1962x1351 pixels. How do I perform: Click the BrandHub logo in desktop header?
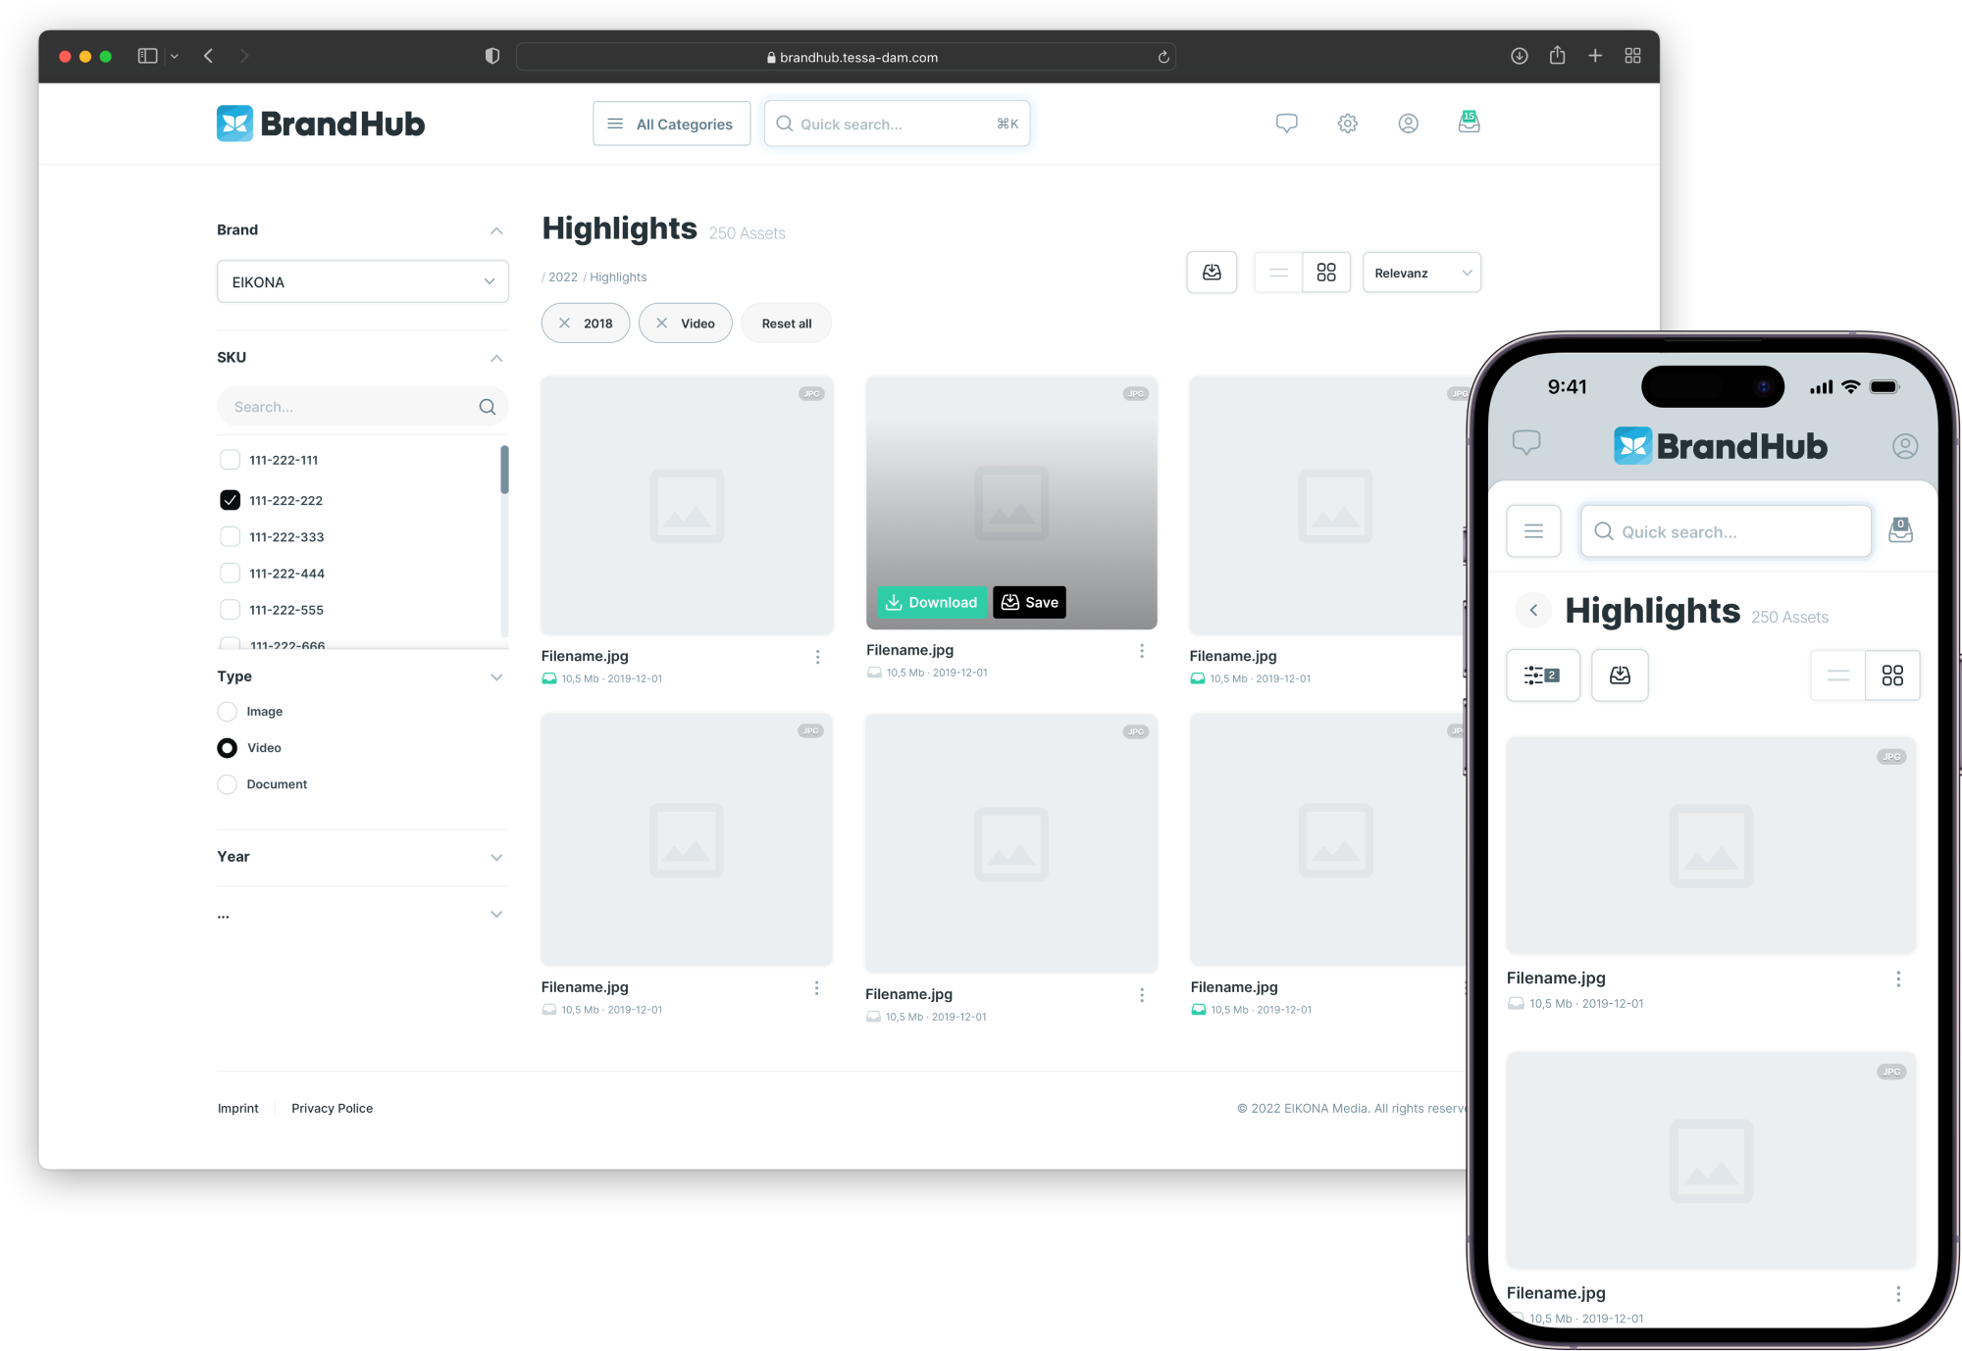[321, 124]
